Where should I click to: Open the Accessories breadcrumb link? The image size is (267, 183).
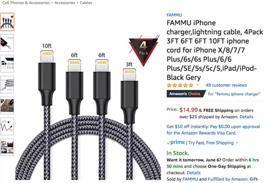coord(64,3)
